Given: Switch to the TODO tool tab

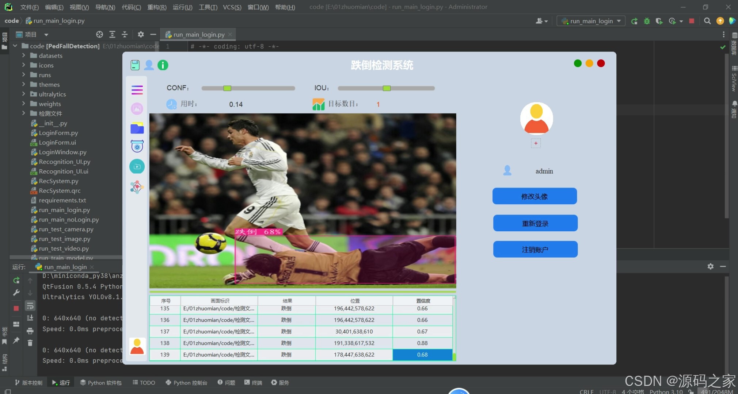Looking at the screenshot, I should pyautogui.click(x=144, y=382).
